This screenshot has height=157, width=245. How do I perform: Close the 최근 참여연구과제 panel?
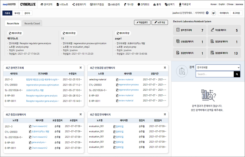80,68
